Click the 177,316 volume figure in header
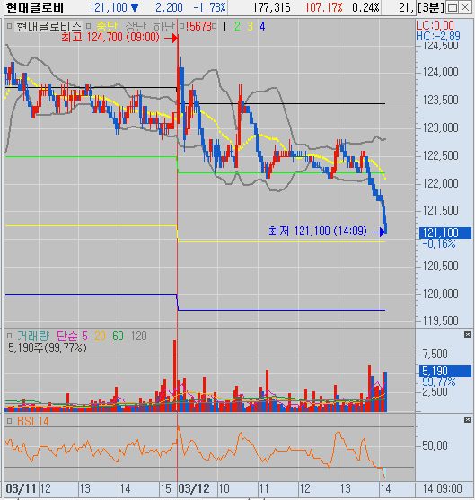Screen dimensions: 475x500 pos(272,7)
